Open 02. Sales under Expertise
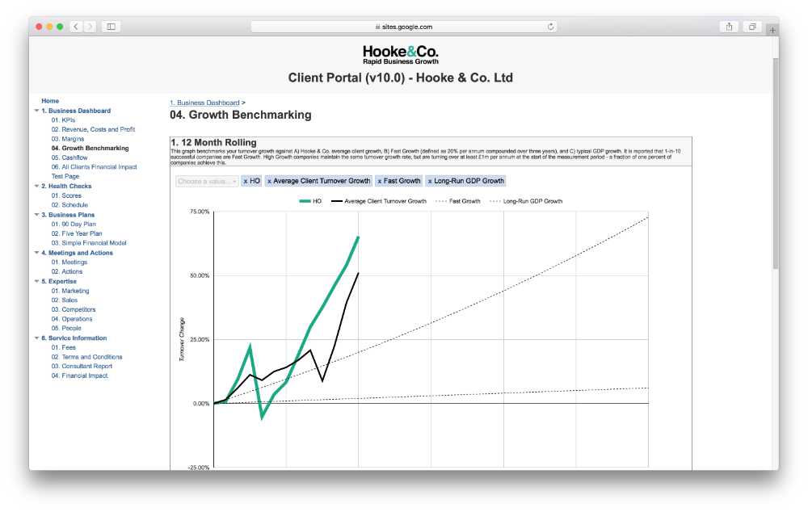Viewport: 808px width, 512px height. click(65, 300)
